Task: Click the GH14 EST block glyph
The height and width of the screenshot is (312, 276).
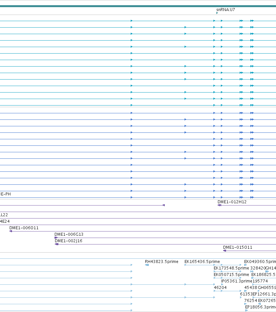Action: (267, 271)
